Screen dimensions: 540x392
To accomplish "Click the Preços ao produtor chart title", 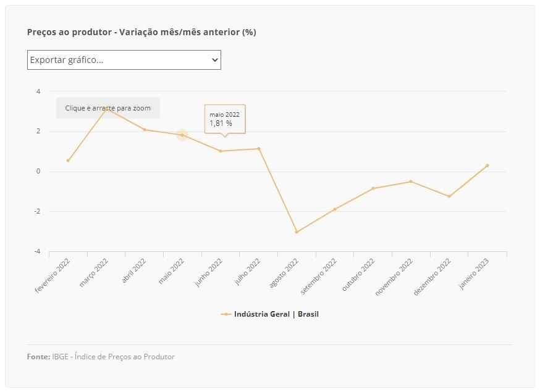I will (141, 32).
